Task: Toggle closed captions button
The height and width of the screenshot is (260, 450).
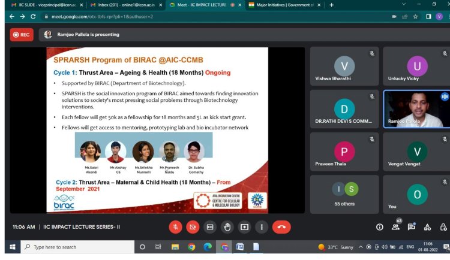Action: pos(210,227)
